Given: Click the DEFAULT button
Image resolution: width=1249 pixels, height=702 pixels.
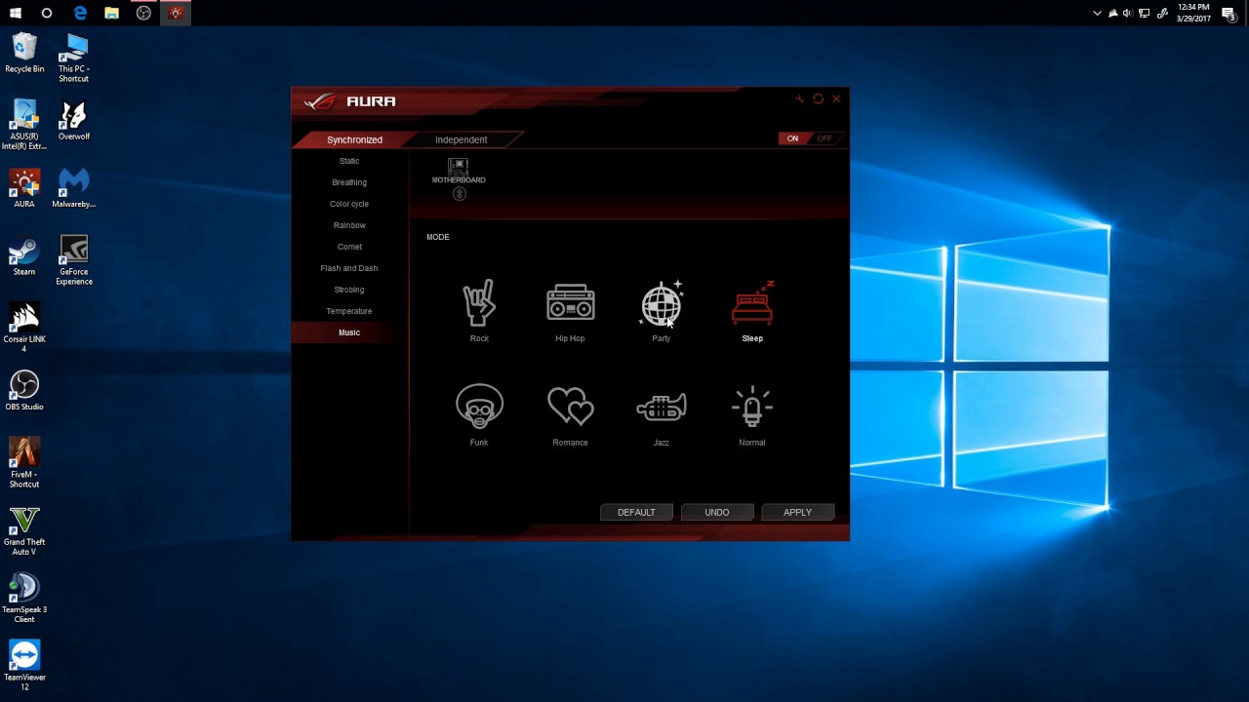Looking at the screenshot, I should [636, 512].
